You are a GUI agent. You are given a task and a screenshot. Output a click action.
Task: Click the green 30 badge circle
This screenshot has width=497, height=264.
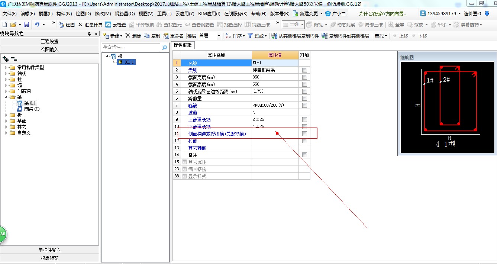coord(3,234)
